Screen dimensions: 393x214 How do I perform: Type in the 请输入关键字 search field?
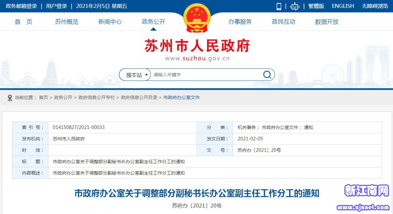pyautogui.click(x=206, y=75)
